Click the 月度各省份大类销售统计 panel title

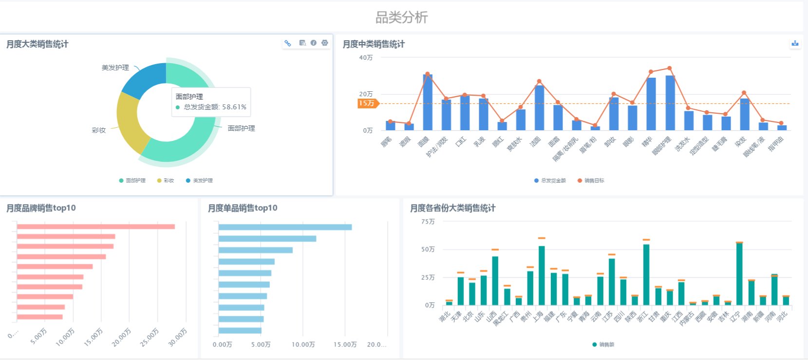tap(453, 208)
